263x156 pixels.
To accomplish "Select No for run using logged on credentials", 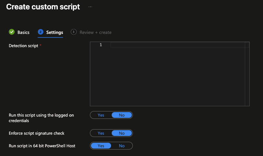I will 122,115.
